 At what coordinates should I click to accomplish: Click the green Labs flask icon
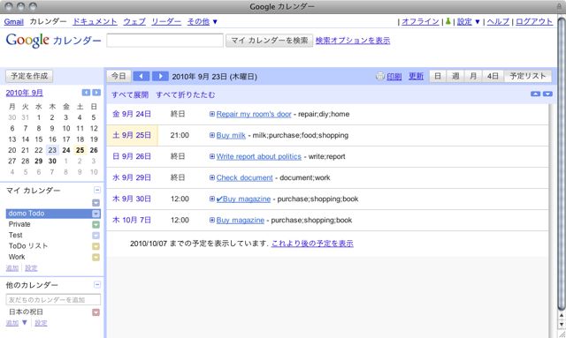click(448, 21)
